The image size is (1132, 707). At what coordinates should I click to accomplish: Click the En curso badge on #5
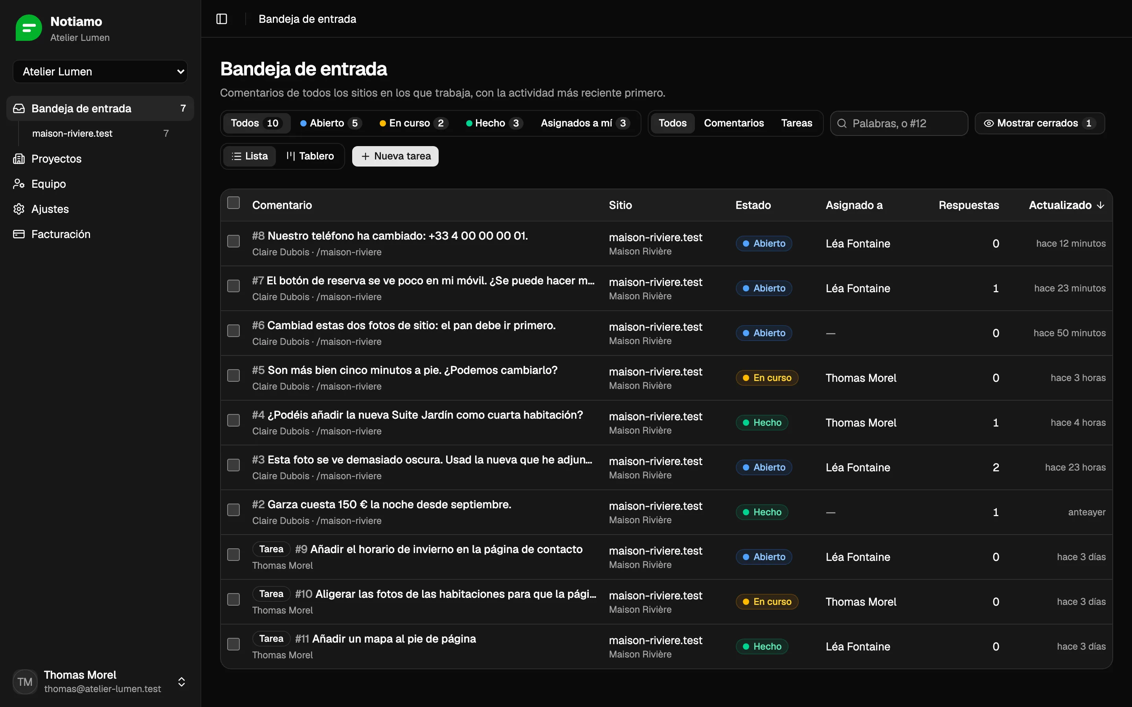767,378
